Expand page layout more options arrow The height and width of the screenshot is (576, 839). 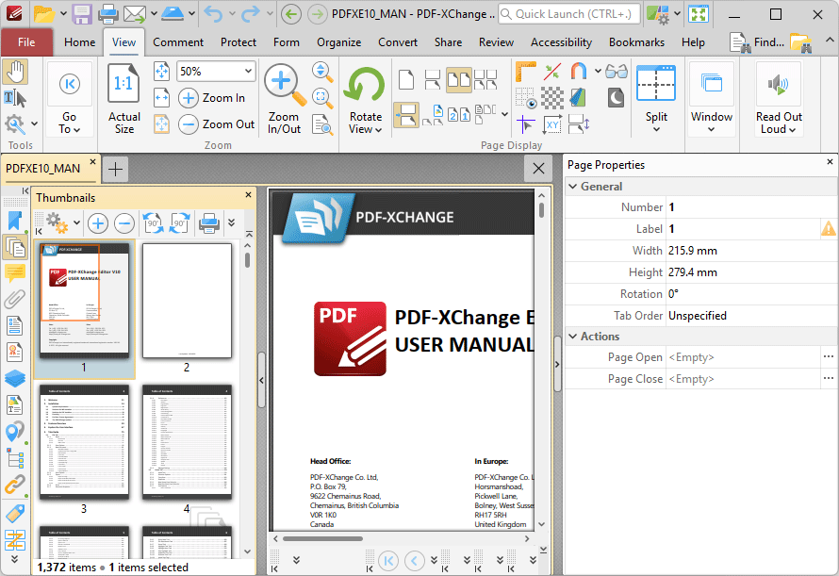[x=504, y=114]
